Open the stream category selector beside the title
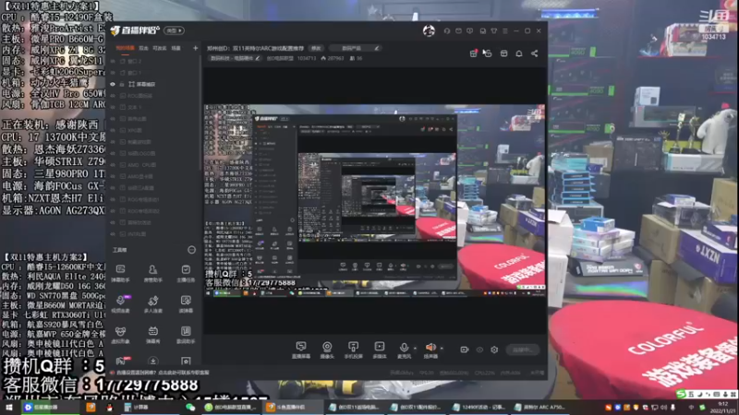This screenshot has width=739, height=415. [x=355, y=48]
